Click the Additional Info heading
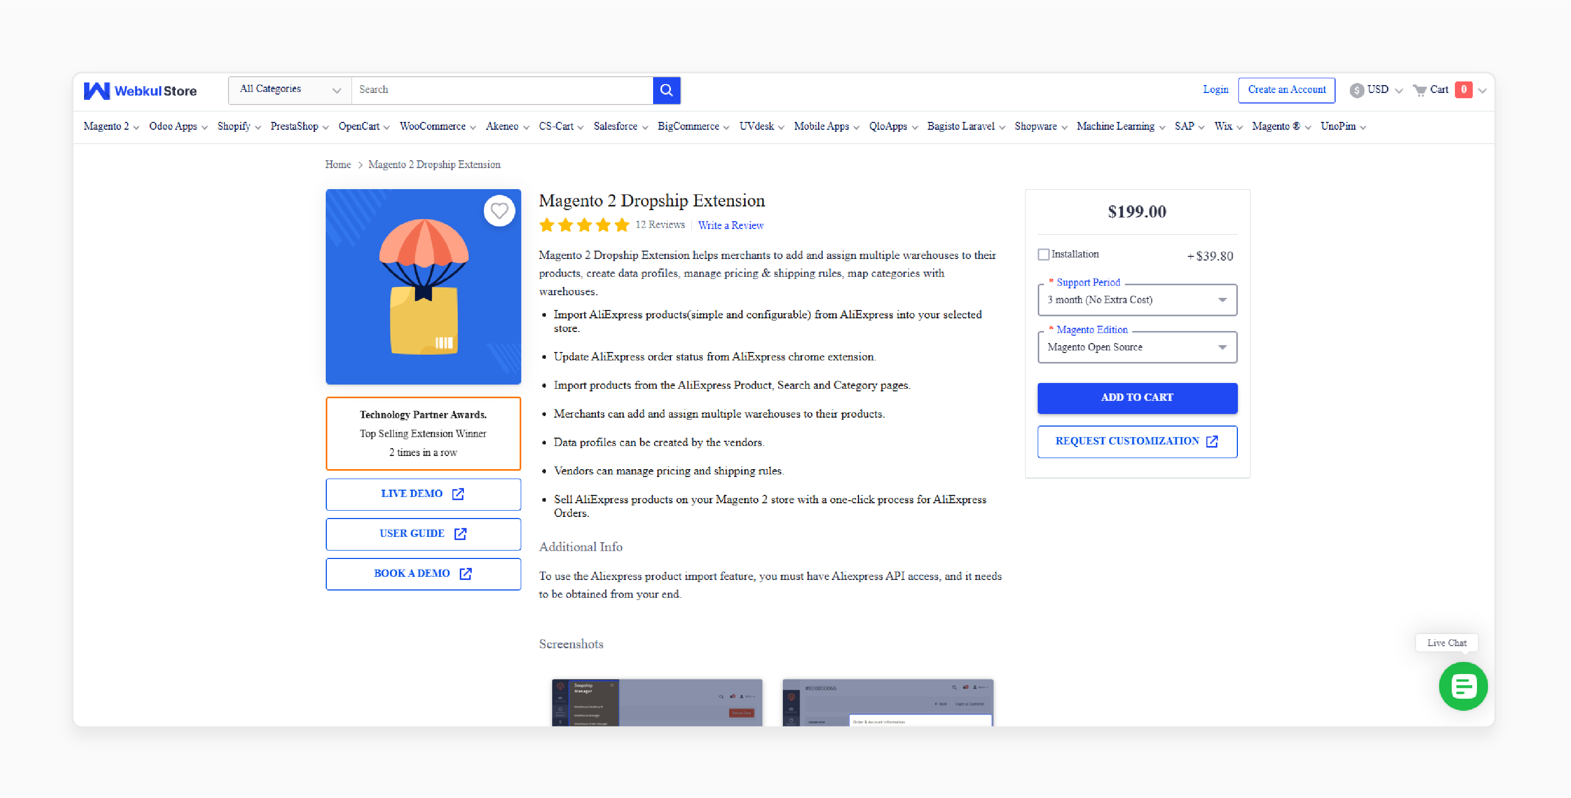The image size is (1571, 798). 581,547
